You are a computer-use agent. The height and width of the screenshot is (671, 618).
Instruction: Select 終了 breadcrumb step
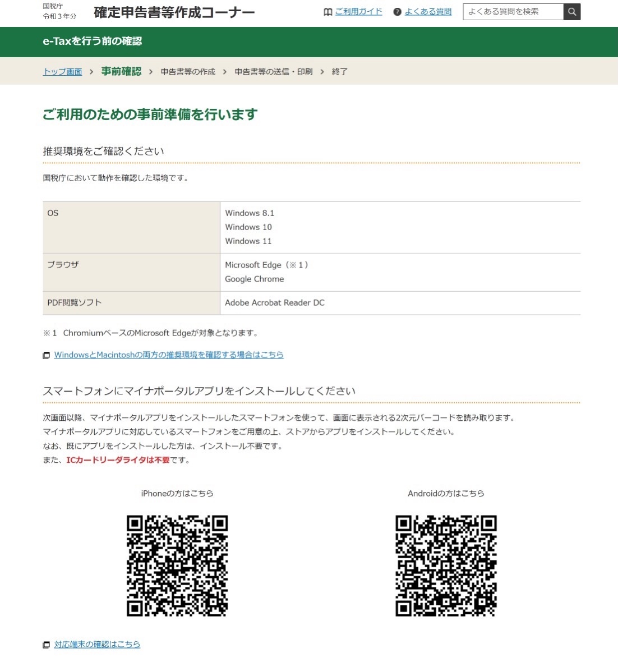click(x=340, y=72)
